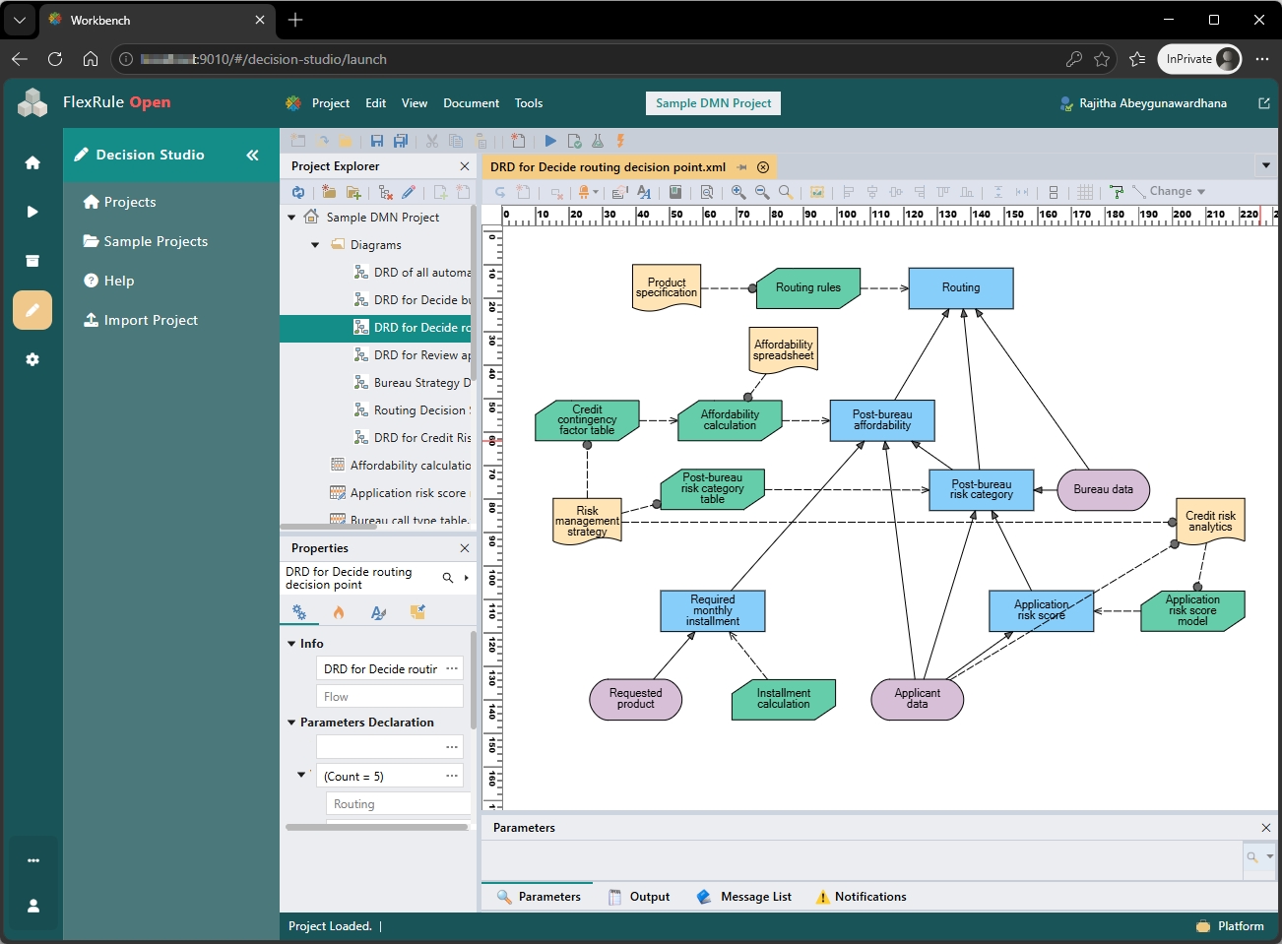Click the pencil Decision Studio sidebar icon

tap(32, 310)
